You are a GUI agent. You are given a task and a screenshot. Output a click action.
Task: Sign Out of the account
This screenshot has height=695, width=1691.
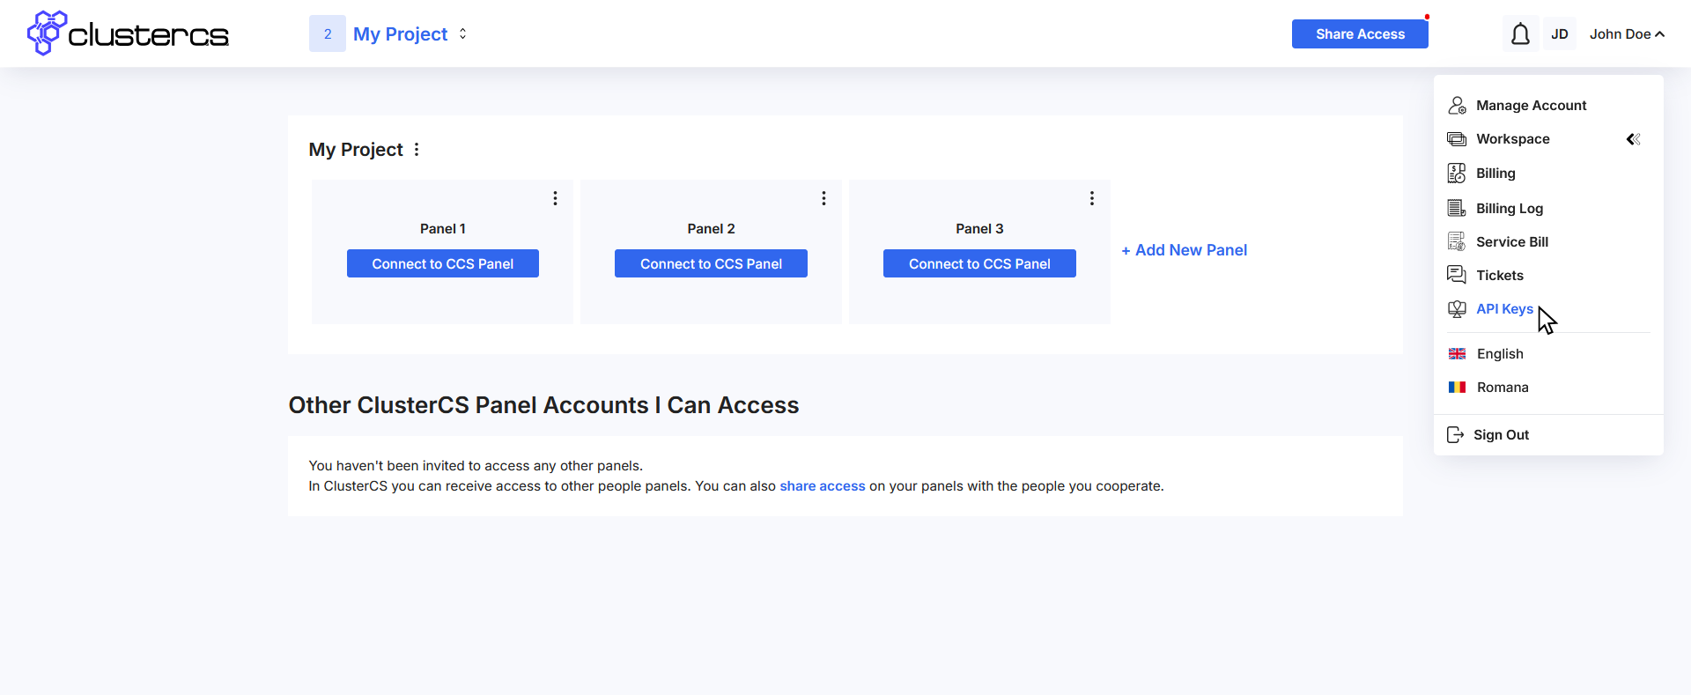[x=1501, y=434]
